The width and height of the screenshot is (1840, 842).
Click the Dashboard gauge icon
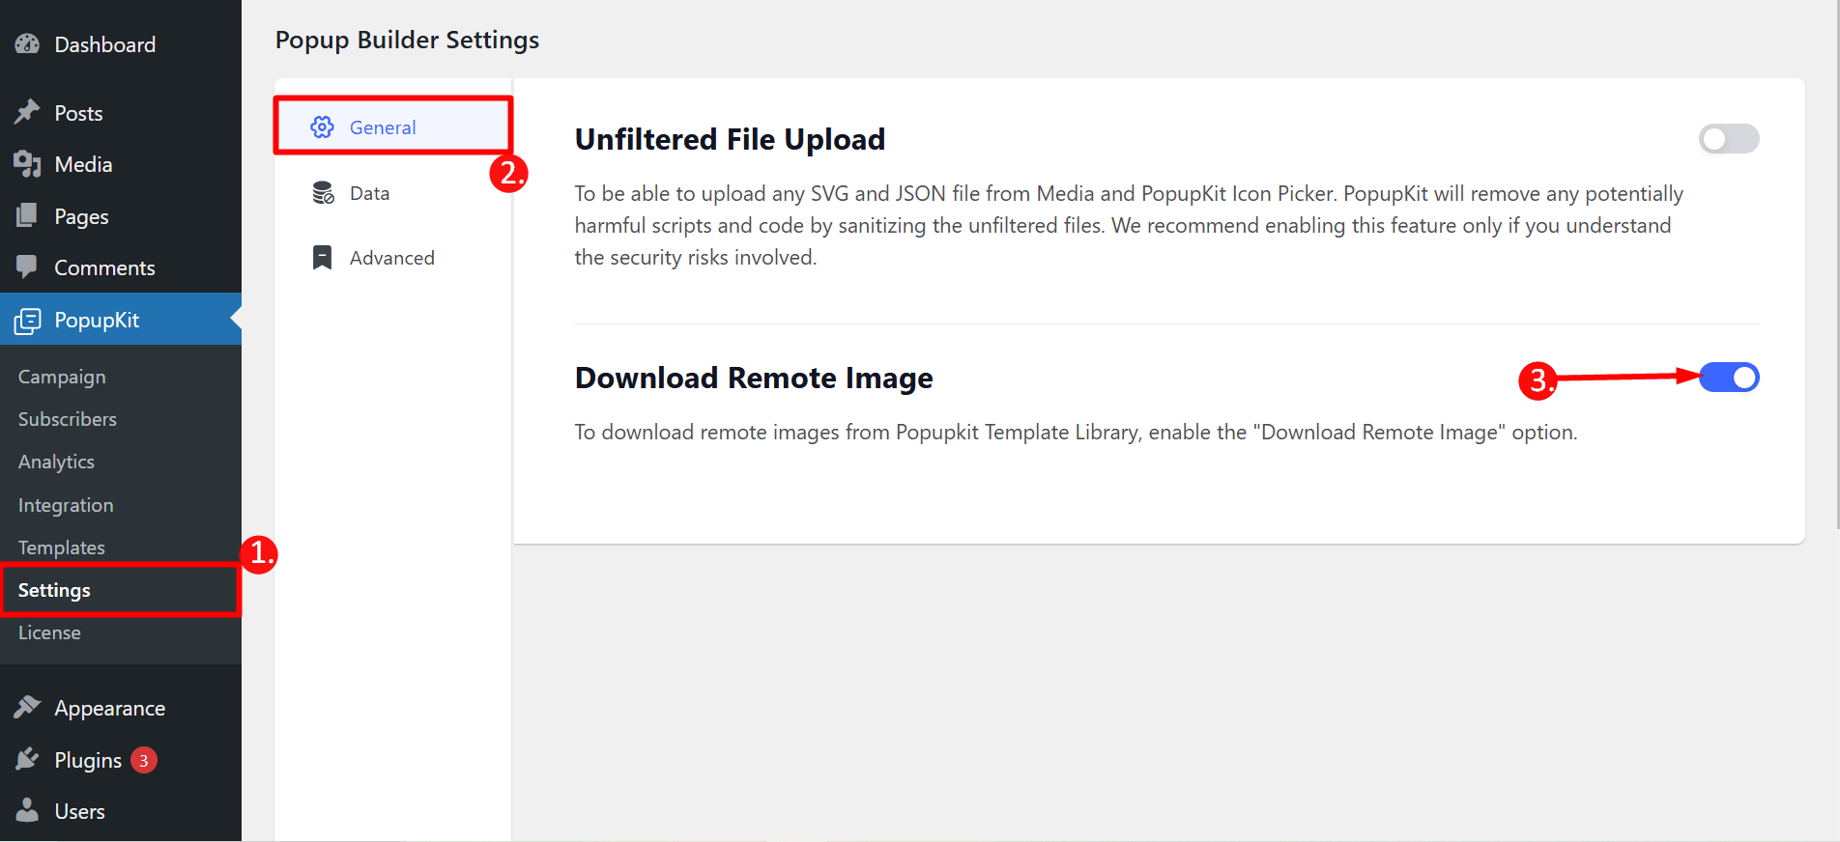(27, 44)
